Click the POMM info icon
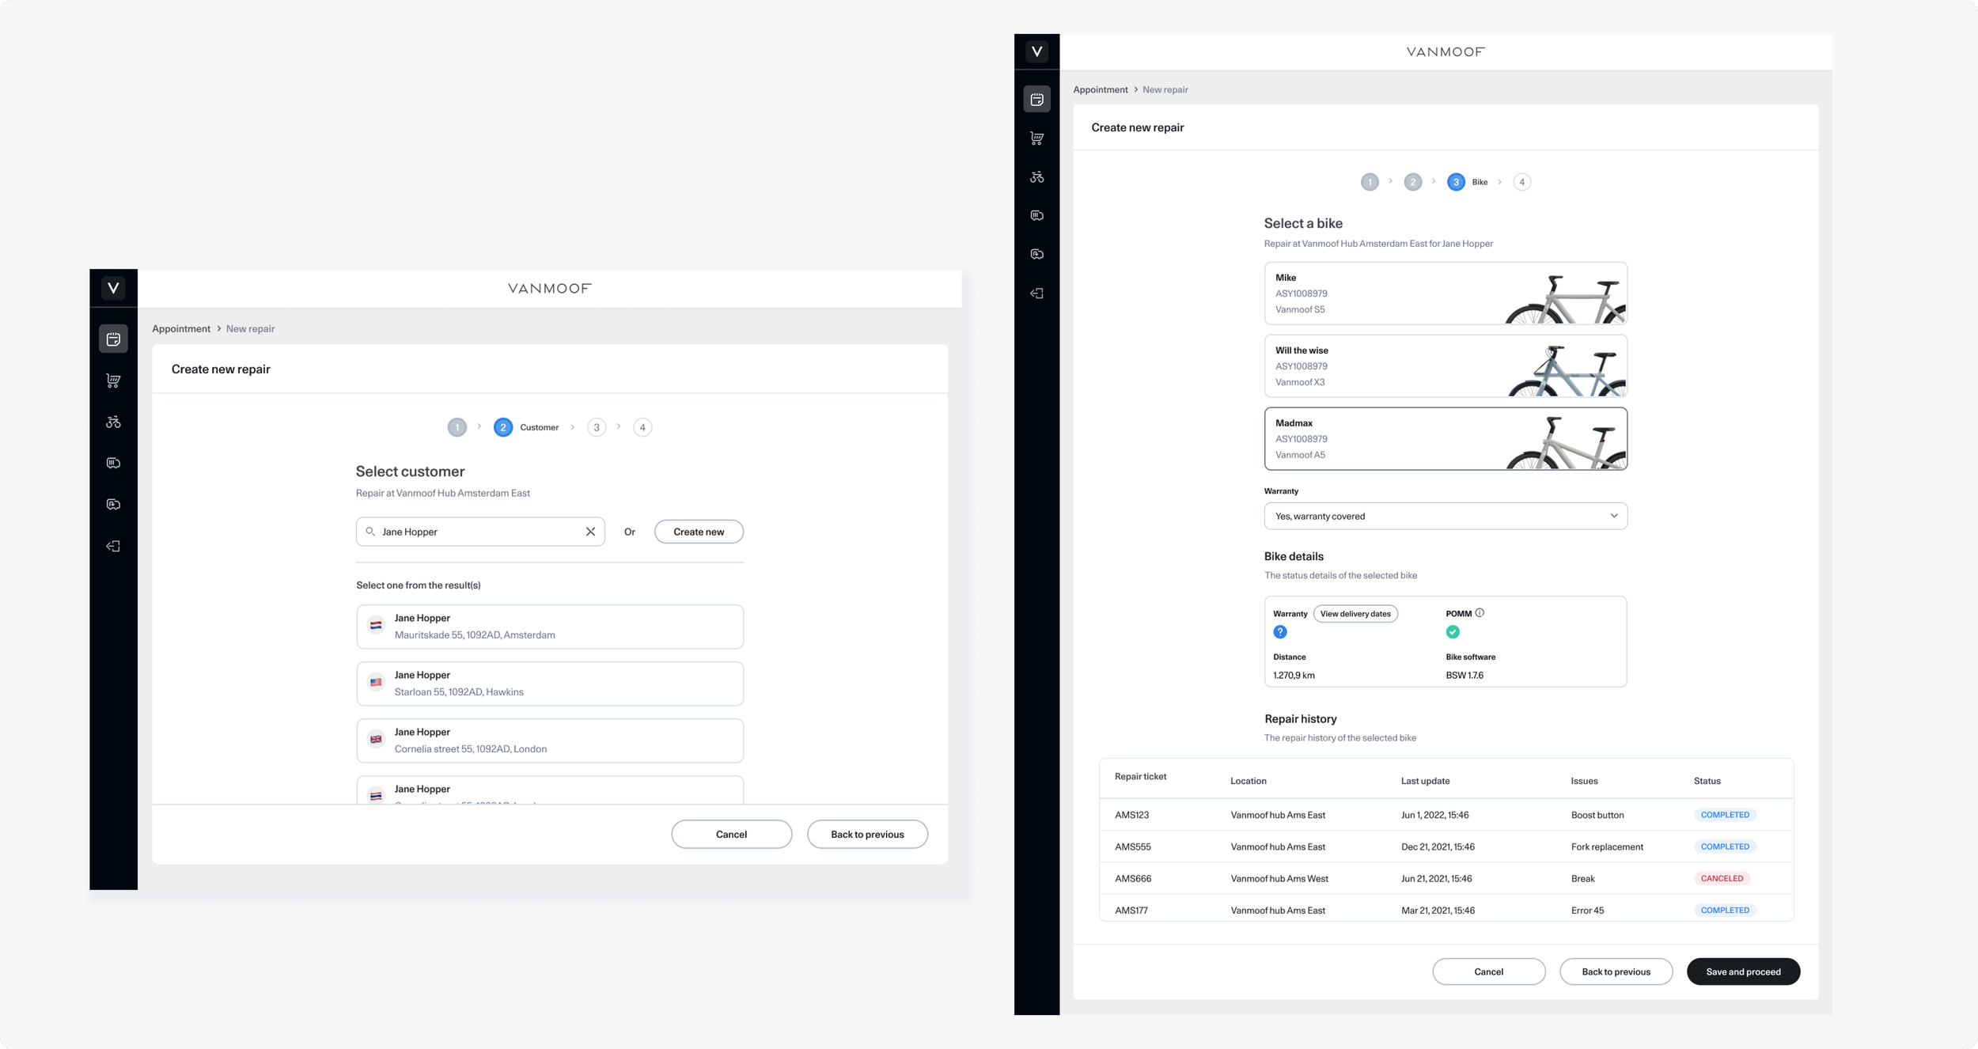Screen dimensions: 1978x1049 pyautogui.click(x=1480, y=613)
